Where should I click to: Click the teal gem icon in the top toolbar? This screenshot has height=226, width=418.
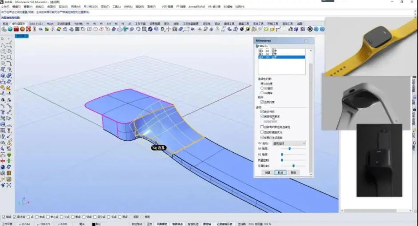coord(10,29)
